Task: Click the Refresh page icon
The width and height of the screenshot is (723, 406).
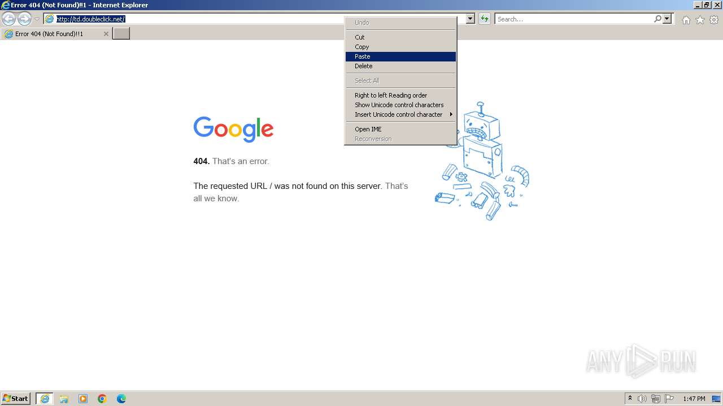Action: click(484, 19)
